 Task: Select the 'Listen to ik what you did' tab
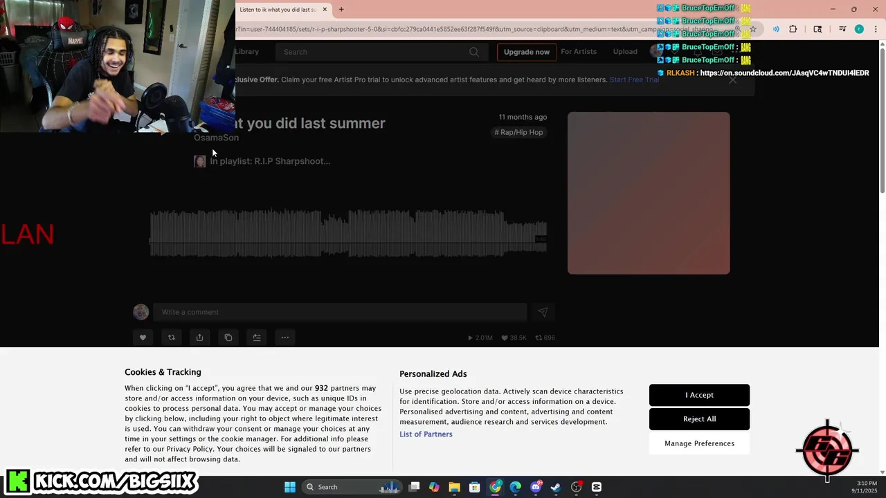coord(278,10)
